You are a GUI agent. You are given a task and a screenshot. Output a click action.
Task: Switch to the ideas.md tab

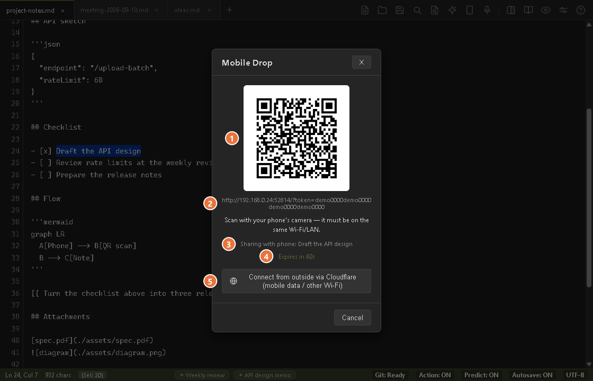coord(187,10)
